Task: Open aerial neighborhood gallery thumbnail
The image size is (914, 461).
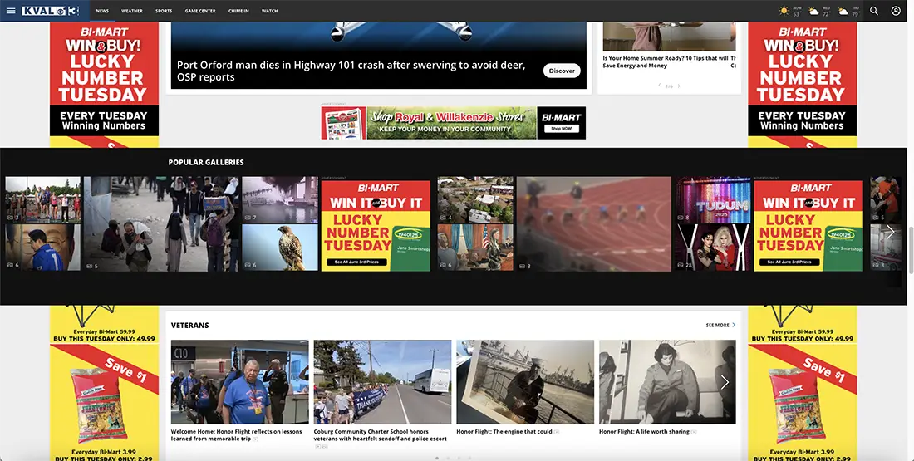Action: (x=475, y=200)
